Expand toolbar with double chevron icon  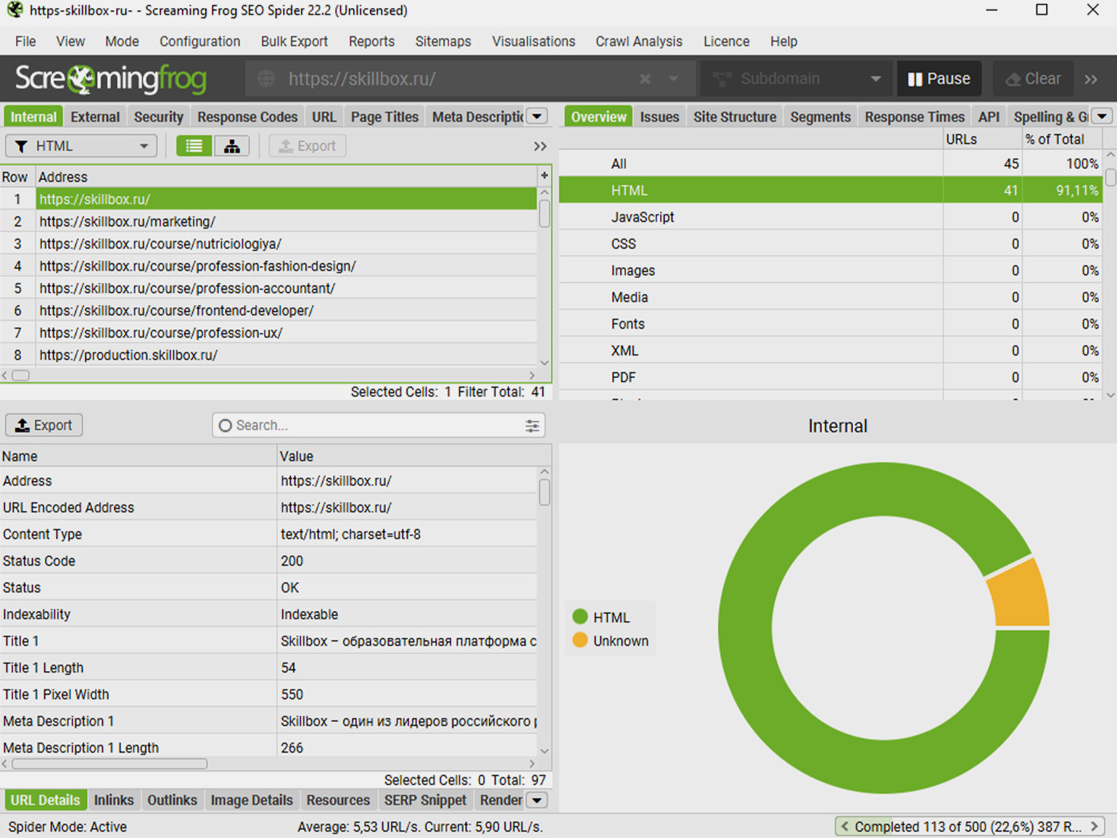point(1091,79)
